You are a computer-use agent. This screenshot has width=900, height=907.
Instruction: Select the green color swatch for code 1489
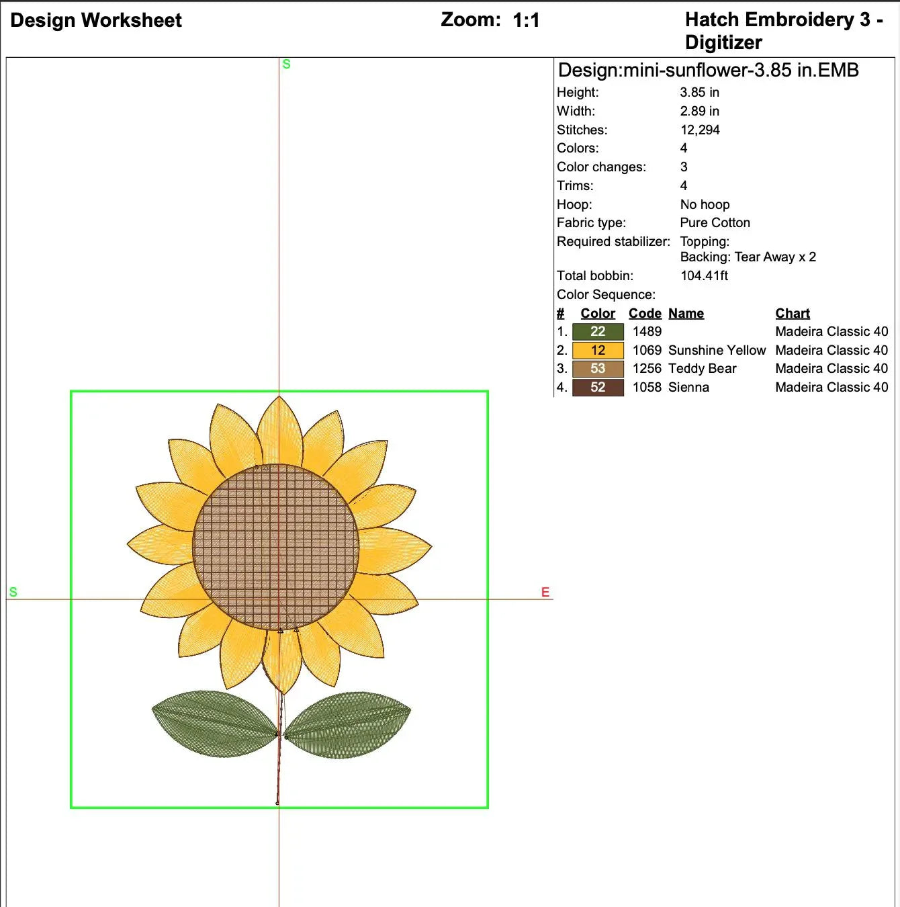(x=596, y=331)
